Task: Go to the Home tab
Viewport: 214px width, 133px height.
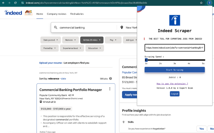Action: 39,14
